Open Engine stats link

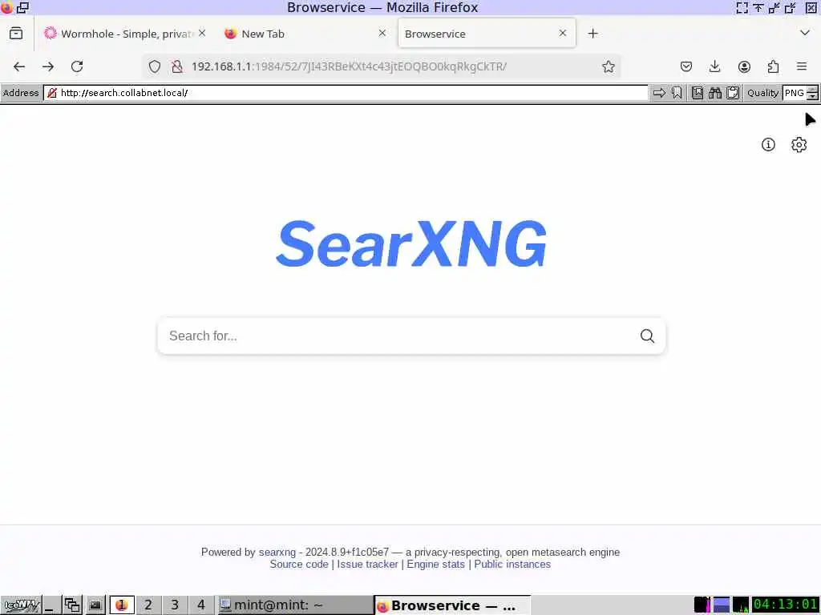tap(435, 565)
